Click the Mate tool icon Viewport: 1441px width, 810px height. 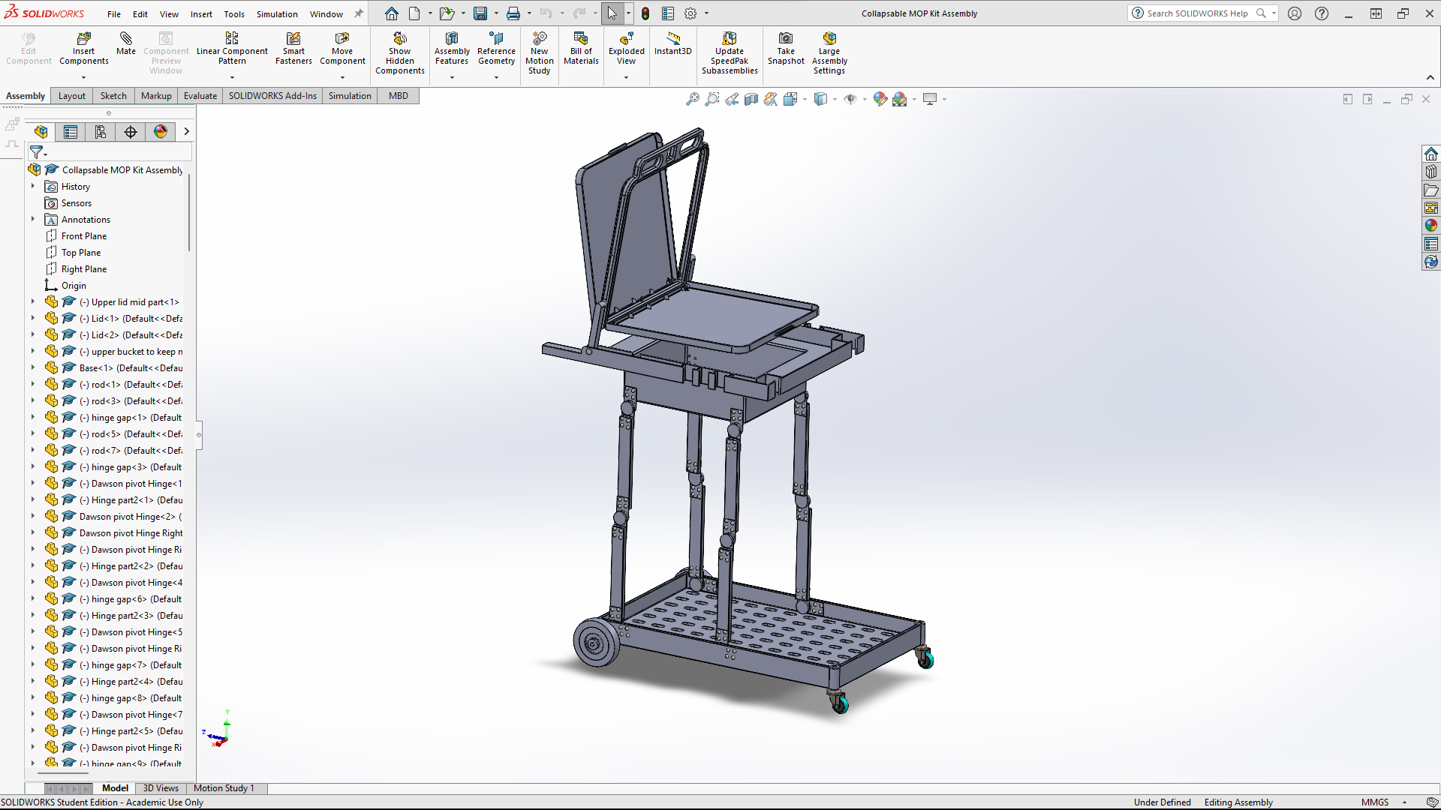click(126, 39)
